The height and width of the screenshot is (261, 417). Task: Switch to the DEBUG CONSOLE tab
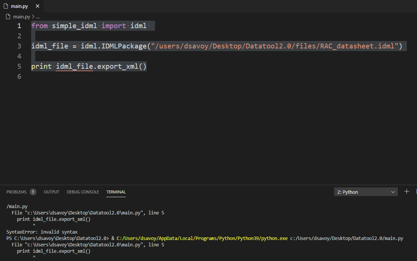click(x=83, y=192)
